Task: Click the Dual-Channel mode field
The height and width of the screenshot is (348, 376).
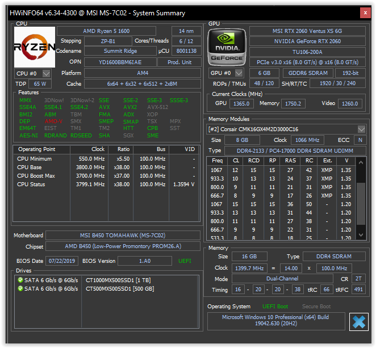Action: tap(282, 279)
